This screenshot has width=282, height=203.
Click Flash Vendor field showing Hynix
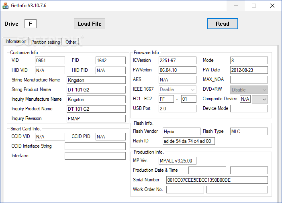181,131
